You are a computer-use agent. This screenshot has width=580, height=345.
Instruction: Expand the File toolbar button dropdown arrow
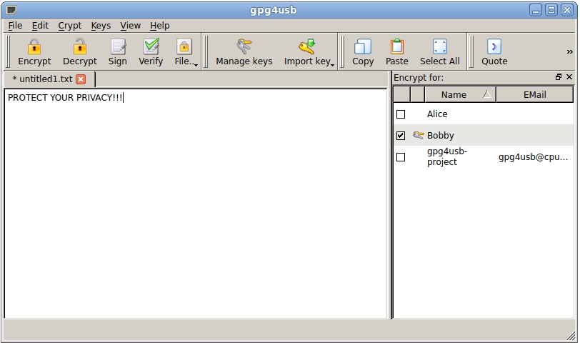[196, 65]
